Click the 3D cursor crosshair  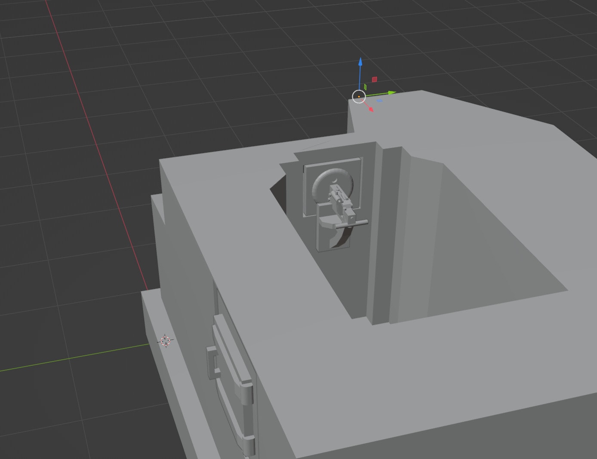[166, 341]
